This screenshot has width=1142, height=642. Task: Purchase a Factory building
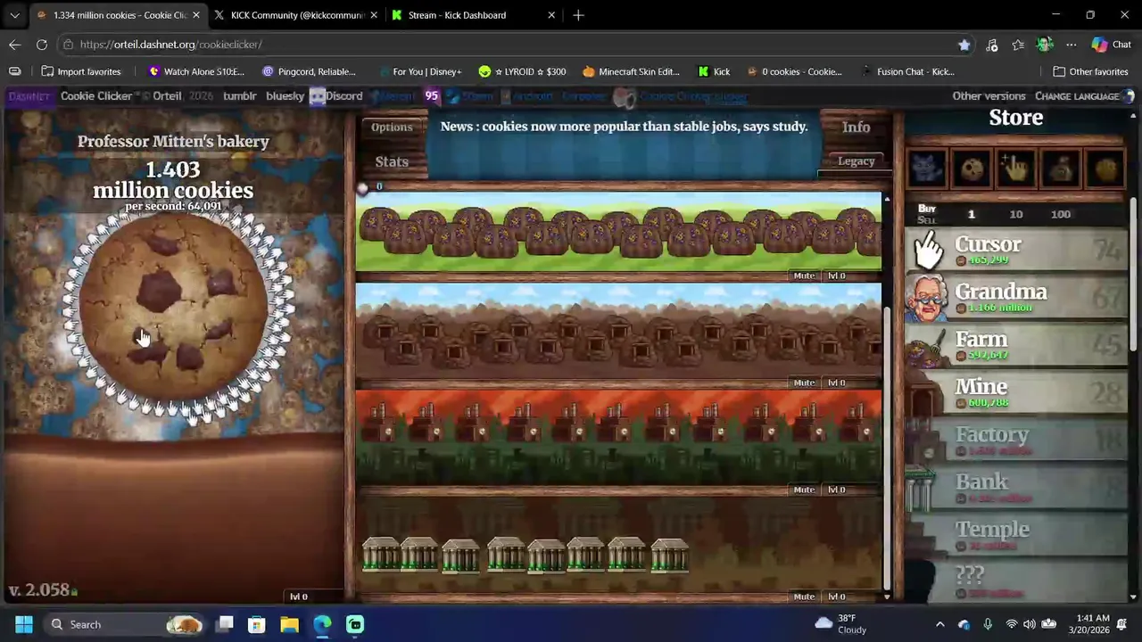coord(1016,440)
